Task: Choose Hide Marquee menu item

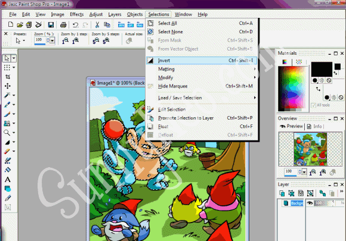Action: [x=202, y=86]
